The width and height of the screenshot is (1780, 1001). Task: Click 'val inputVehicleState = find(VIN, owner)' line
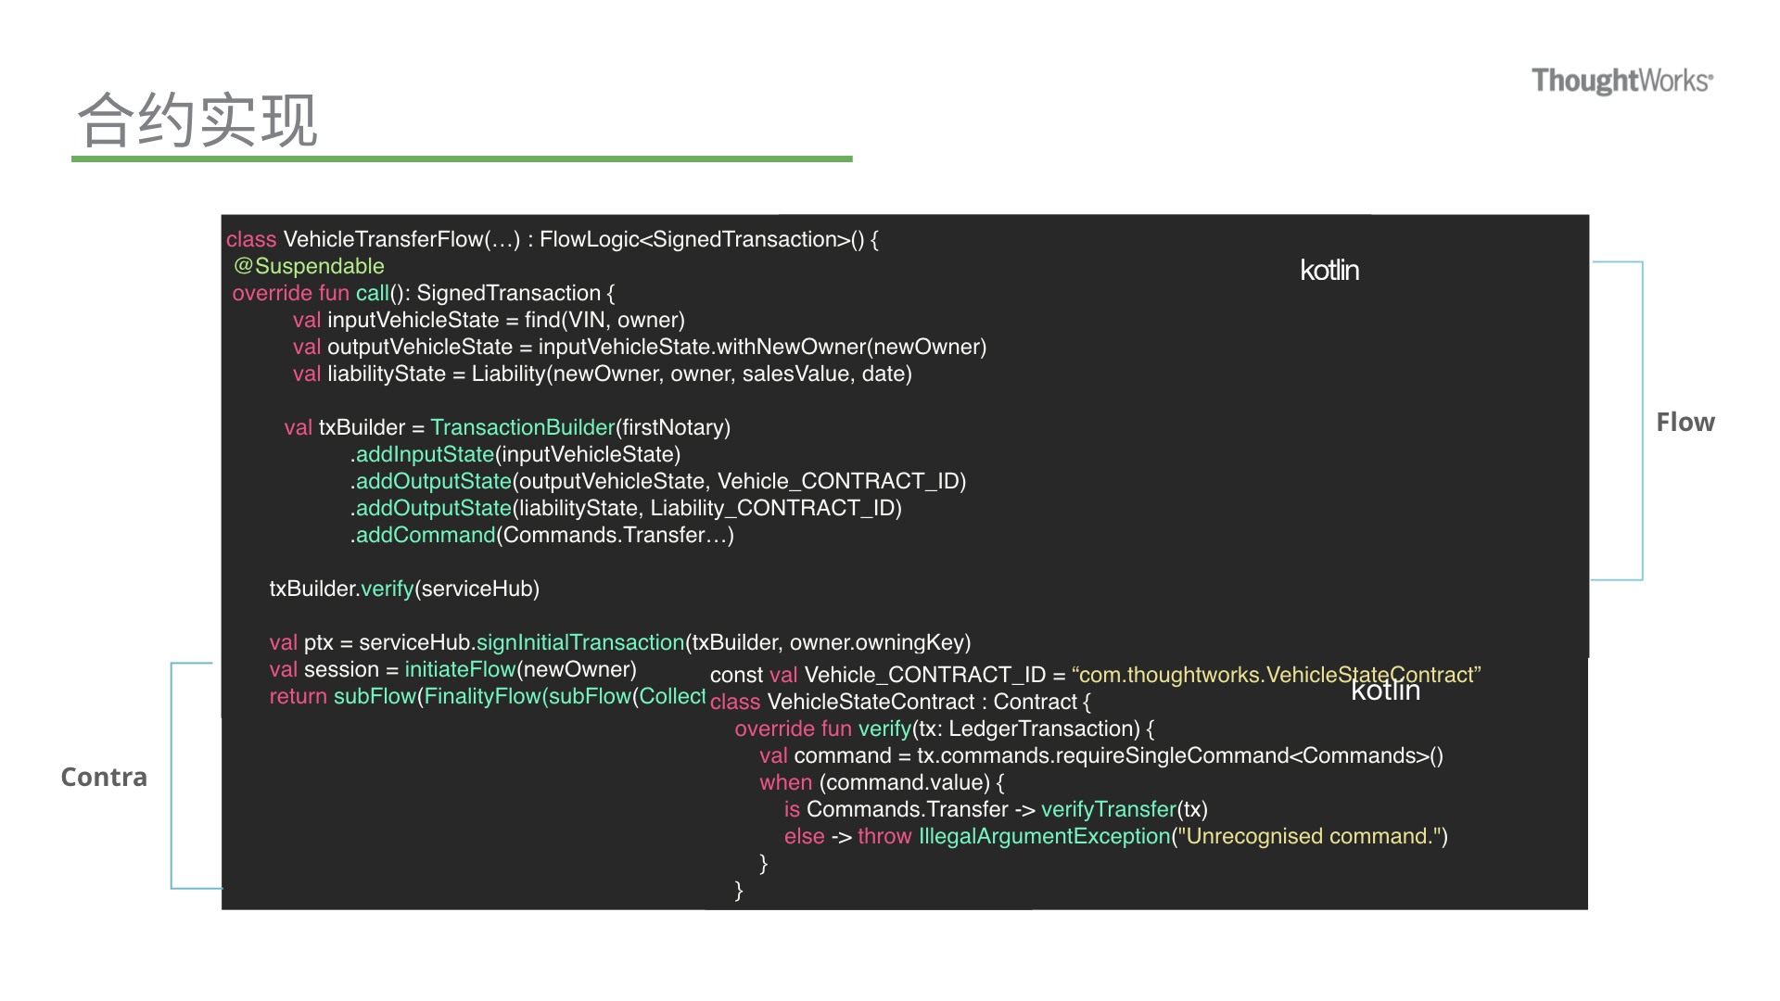pos(489,320)
